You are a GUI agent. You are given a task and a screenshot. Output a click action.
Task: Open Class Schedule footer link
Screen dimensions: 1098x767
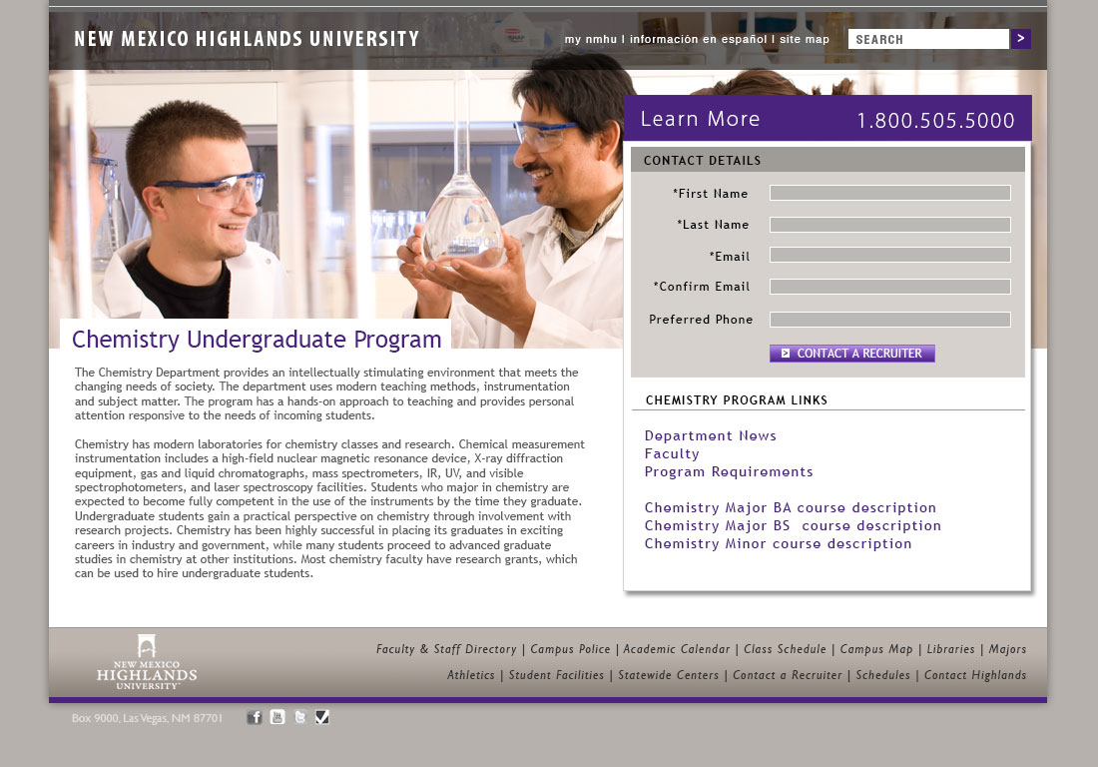tap(785, 649)
